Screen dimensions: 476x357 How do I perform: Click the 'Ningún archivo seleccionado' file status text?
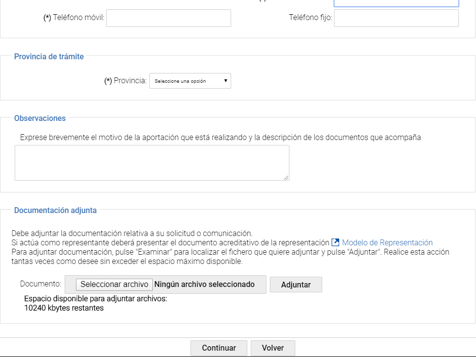(204, 284)
